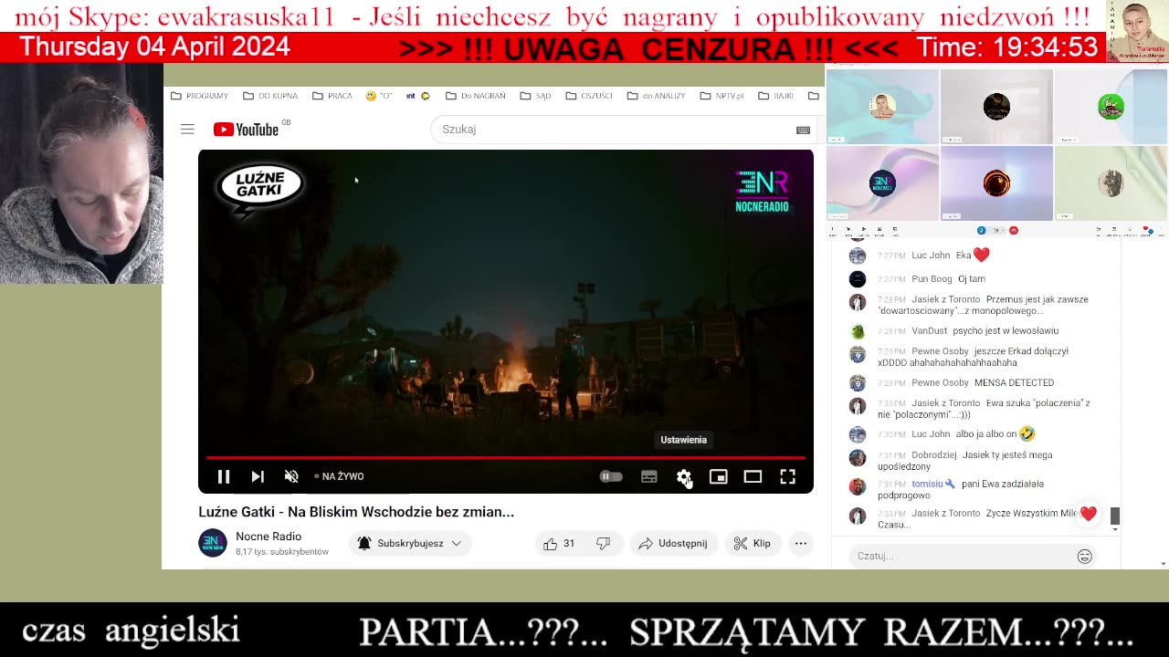
Task: Open the NPTV.pl bookmarks folder
Action: pyautogui.click(x=722, y=96)
